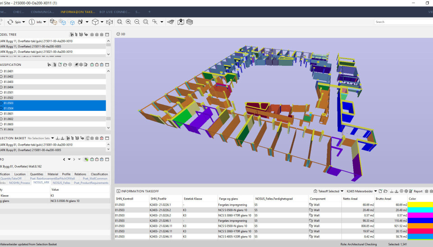Open the Quantities info tab
Viewport: 433px width, 247px height.
pos(37,174)
